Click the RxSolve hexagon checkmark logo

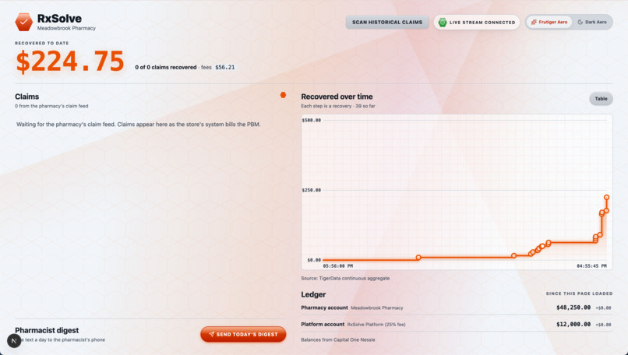pyautogui.click(x=23, y=22)
